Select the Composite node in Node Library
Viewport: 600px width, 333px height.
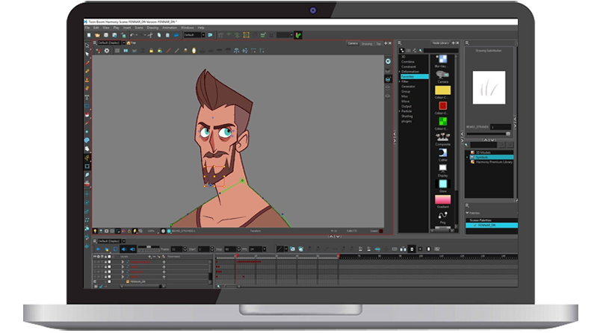coord(443,137)
